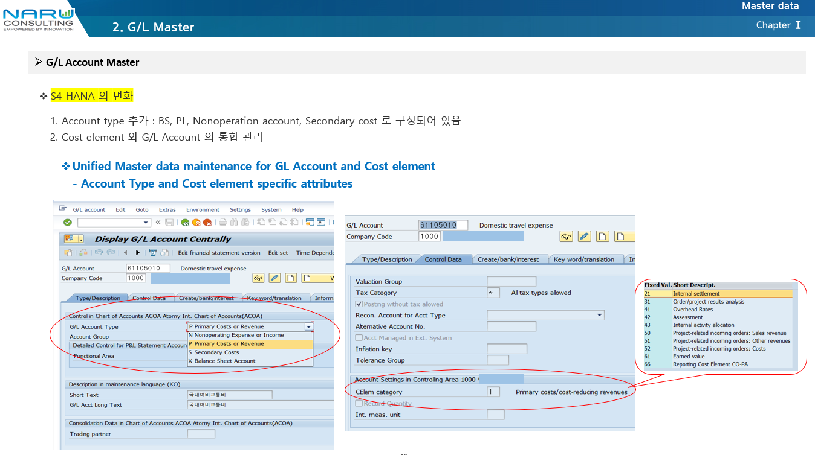
Task: Open the dropdown on Display G/L Account title icon
Action: (81, 239)
